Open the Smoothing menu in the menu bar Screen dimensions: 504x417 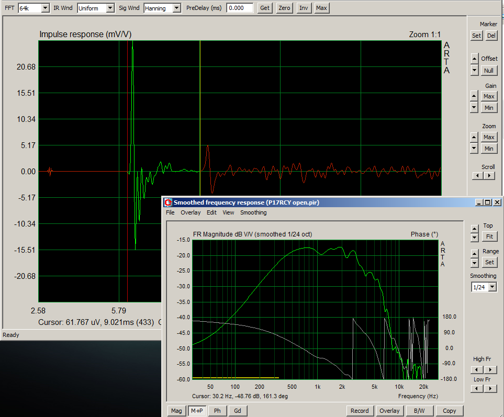253,212
